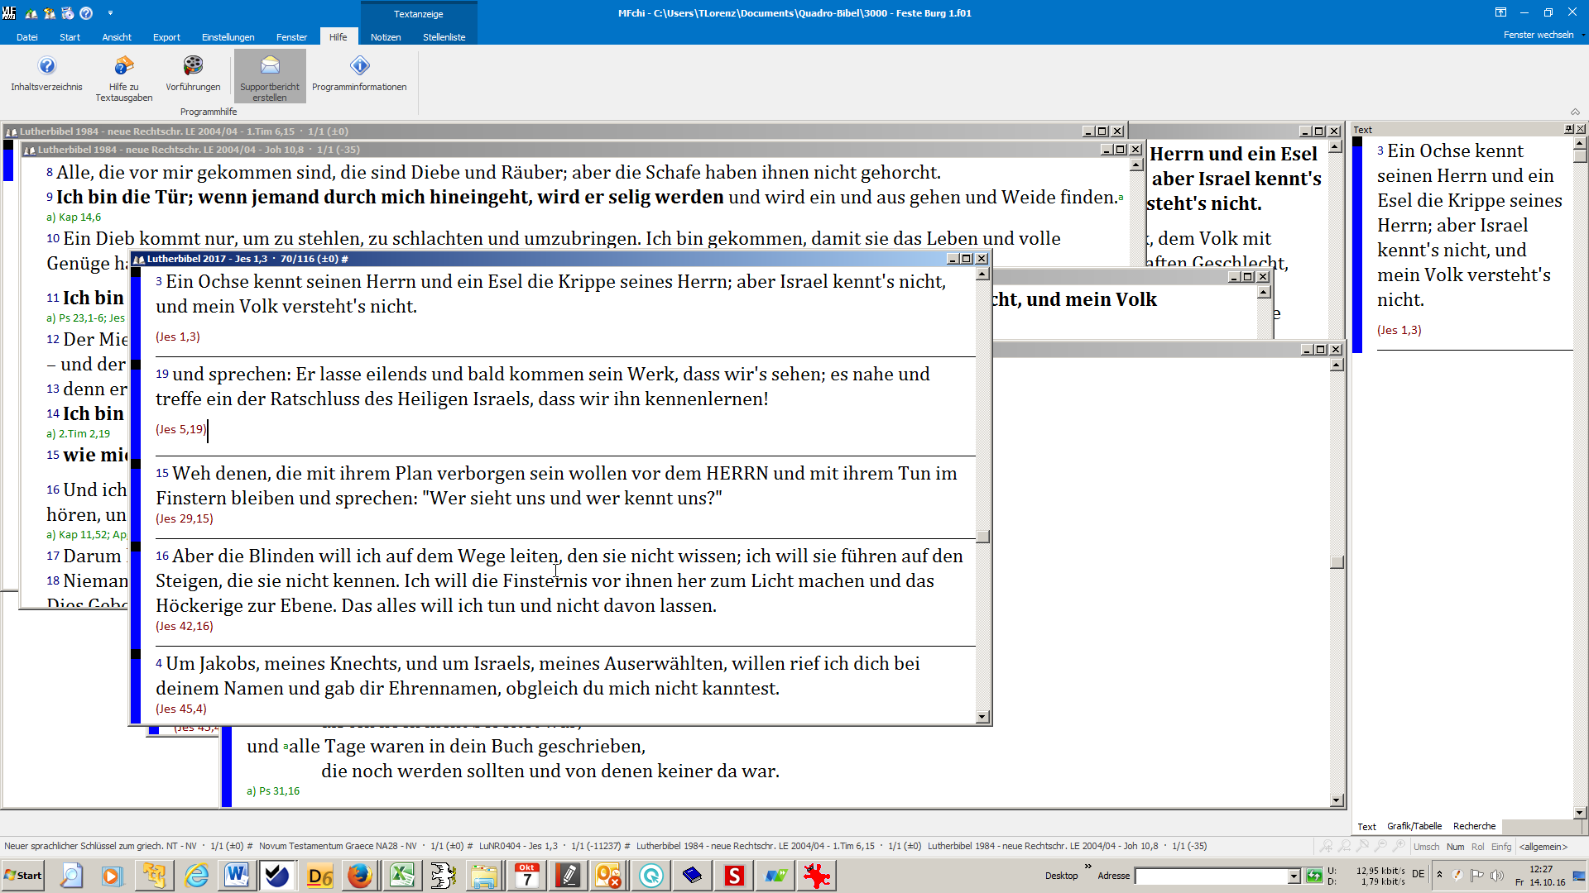The height and width of the screenshot is (893, 1589).
Task: Click blue help icon in title bar
Action: pos(86,13)
